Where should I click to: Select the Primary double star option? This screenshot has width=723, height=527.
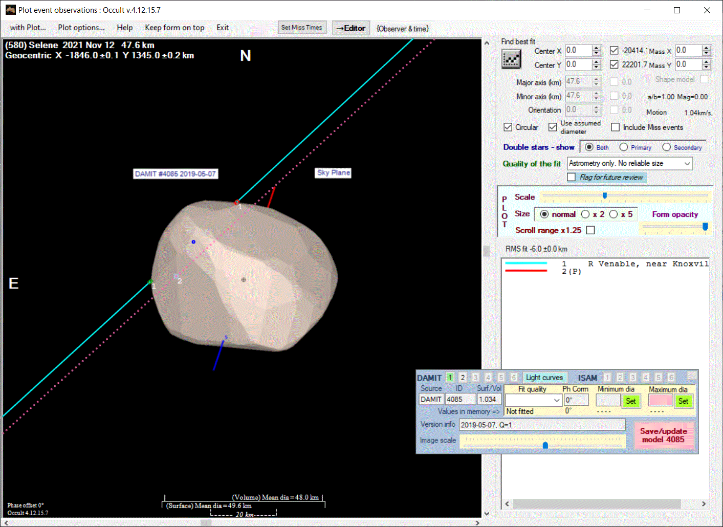point(624,147)
